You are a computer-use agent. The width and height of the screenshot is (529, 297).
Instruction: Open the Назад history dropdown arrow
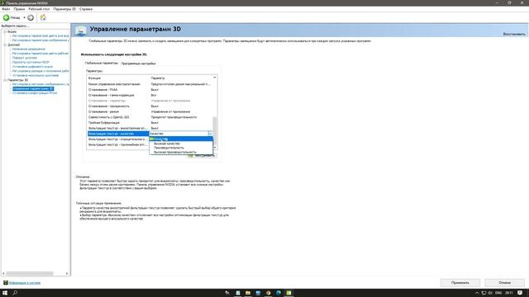pos(24,17)
